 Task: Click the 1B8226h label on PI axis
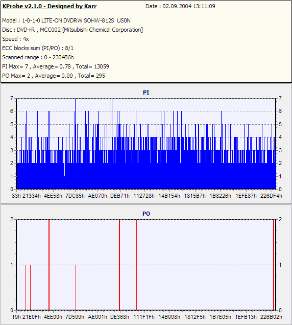click(x=220, y=196)
